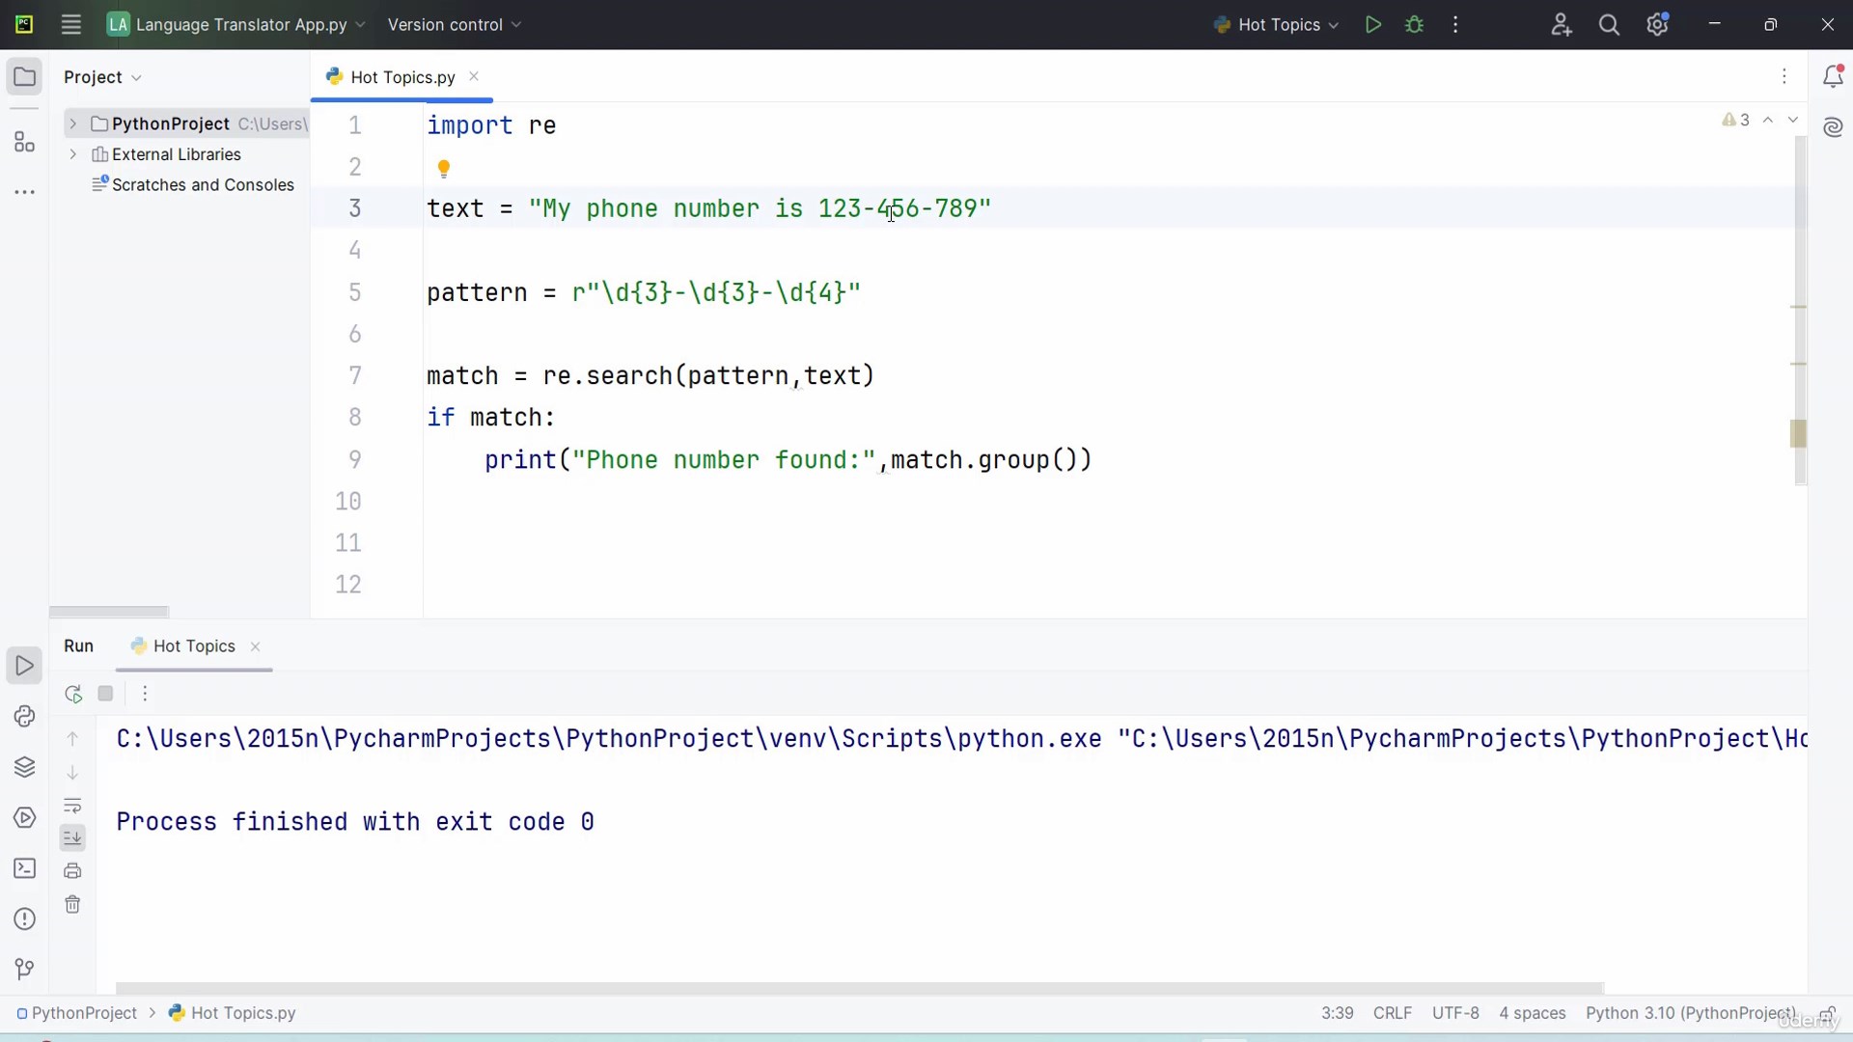Clear all console output
Image resolution: width=1853 pixels, height=1042 pixels.
coord(72,905)
